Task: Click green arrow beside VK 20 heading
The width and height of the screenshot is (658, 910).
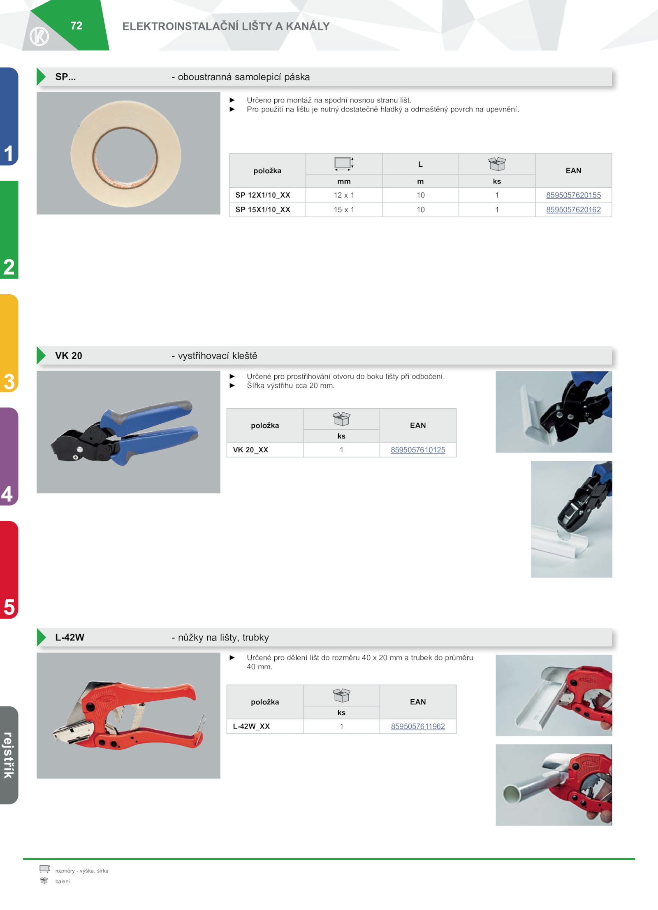Action: pos(41,356)
